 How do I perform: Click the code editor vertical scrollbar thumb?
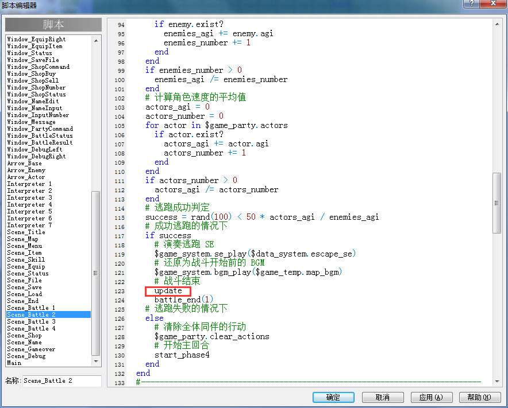point(497,203)
